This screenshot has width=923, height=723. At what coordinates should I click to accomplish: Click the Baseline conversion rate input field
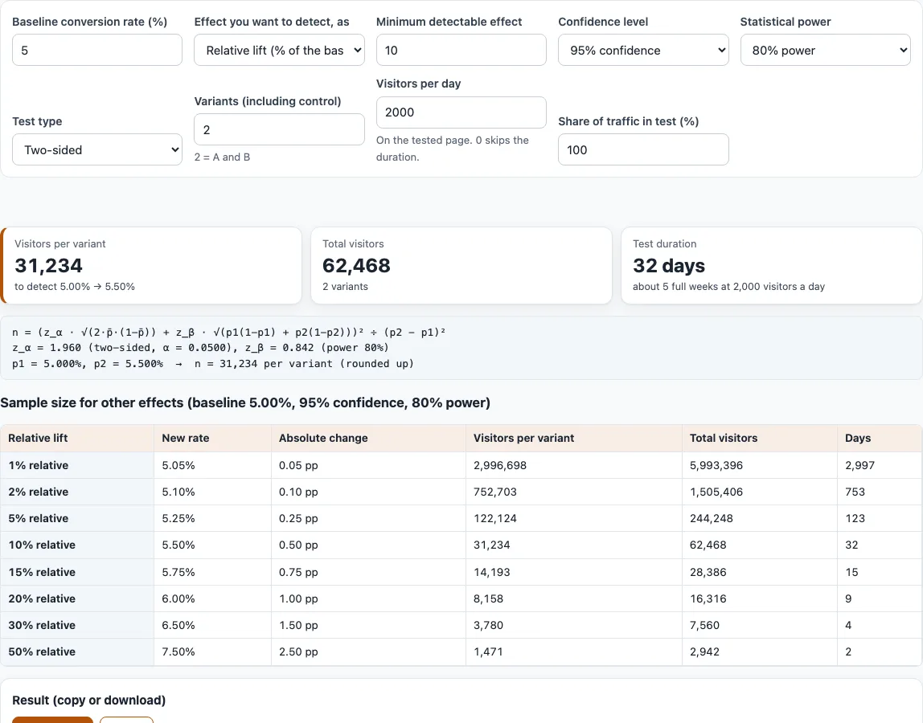(97, 50)
